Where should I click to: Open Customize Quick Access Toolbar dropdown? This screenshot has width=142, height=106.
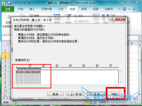point(29,3)
